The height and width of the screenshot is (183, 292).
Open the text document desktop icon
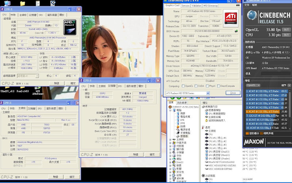coord(38,3)
